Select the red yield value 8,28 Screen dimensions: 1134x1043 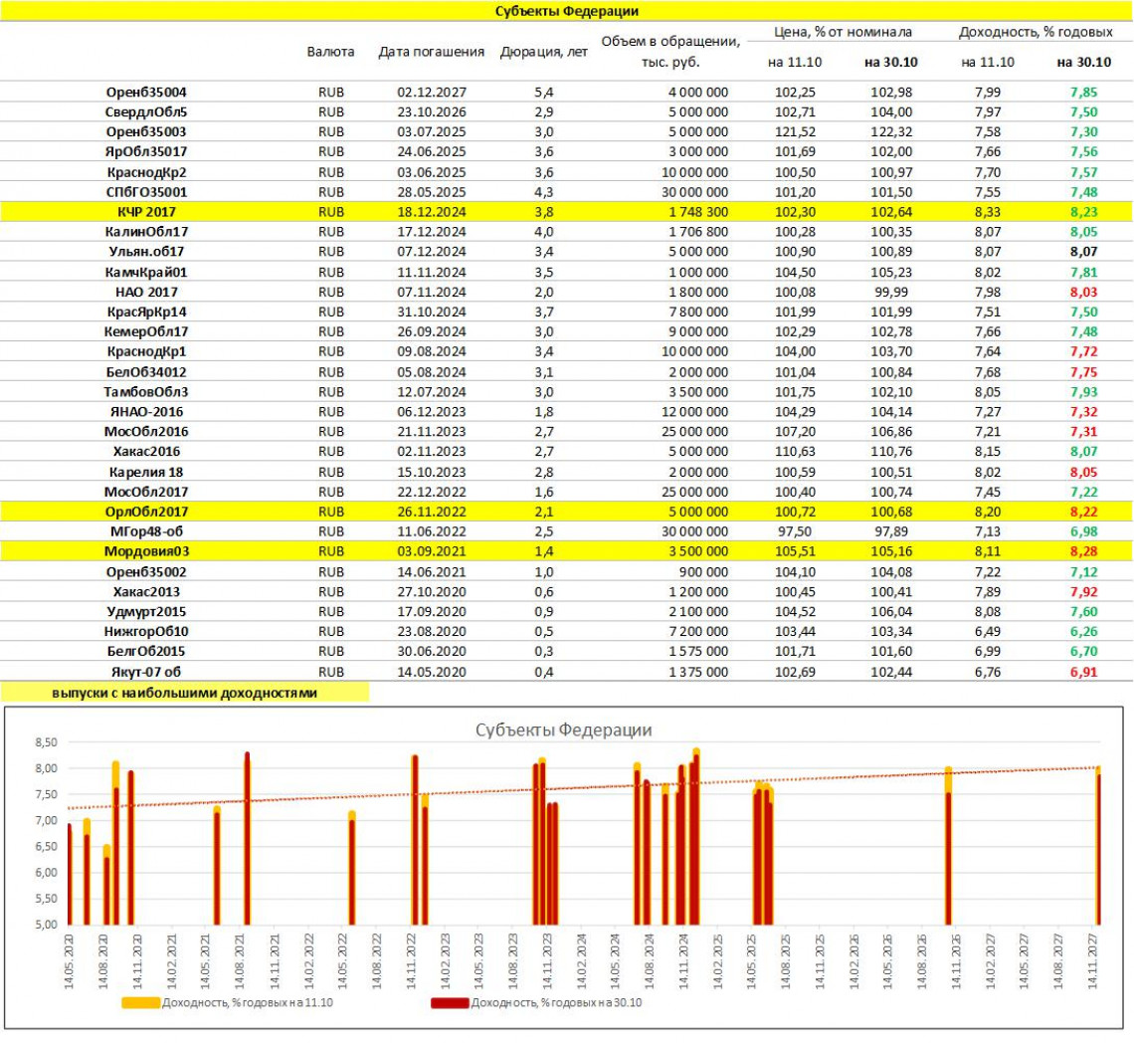(x=1082, y=551)
